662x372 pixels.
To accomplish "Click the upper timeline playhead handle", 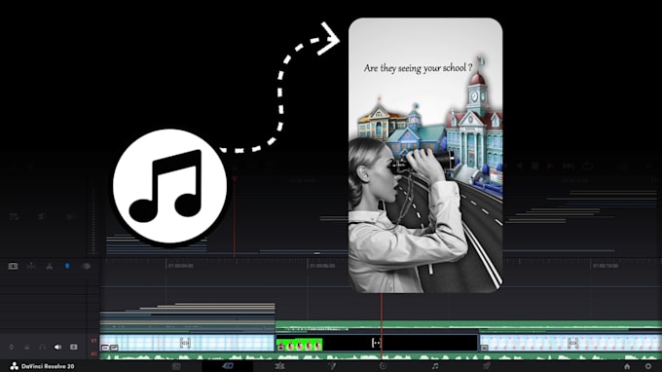I will pyautogui.click(x=235, y=178).
